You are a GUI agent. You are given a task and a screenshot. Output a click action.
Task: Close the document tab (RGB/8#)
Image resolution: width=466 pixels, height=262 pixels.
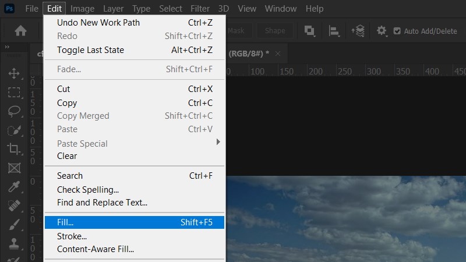pyautogui.click(x=278, y=54)
